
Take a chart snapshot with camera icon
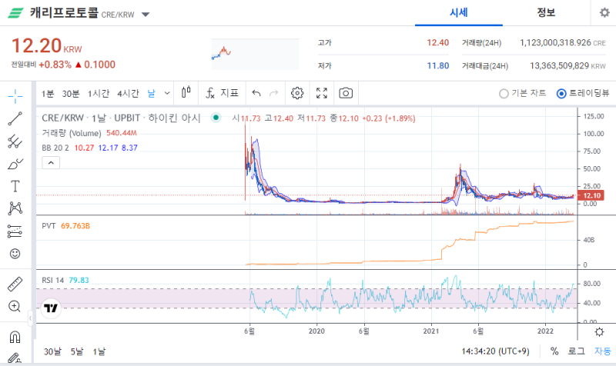[x=346, y=93]
